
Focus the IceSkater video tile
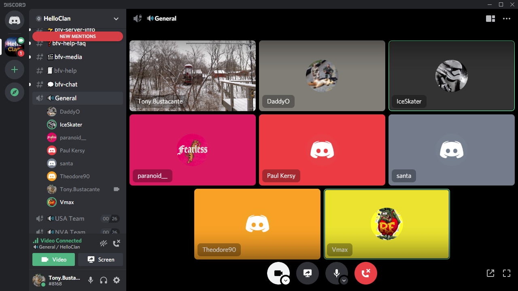(x=452, y=76)
